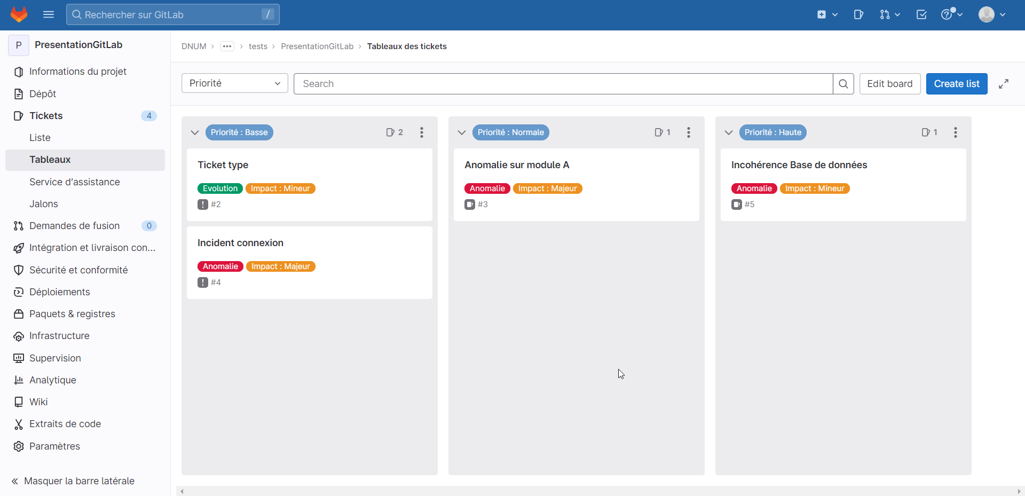Click the GitLab fox logo
This screenshot has height=496, width=1025.
coord(19,14)
